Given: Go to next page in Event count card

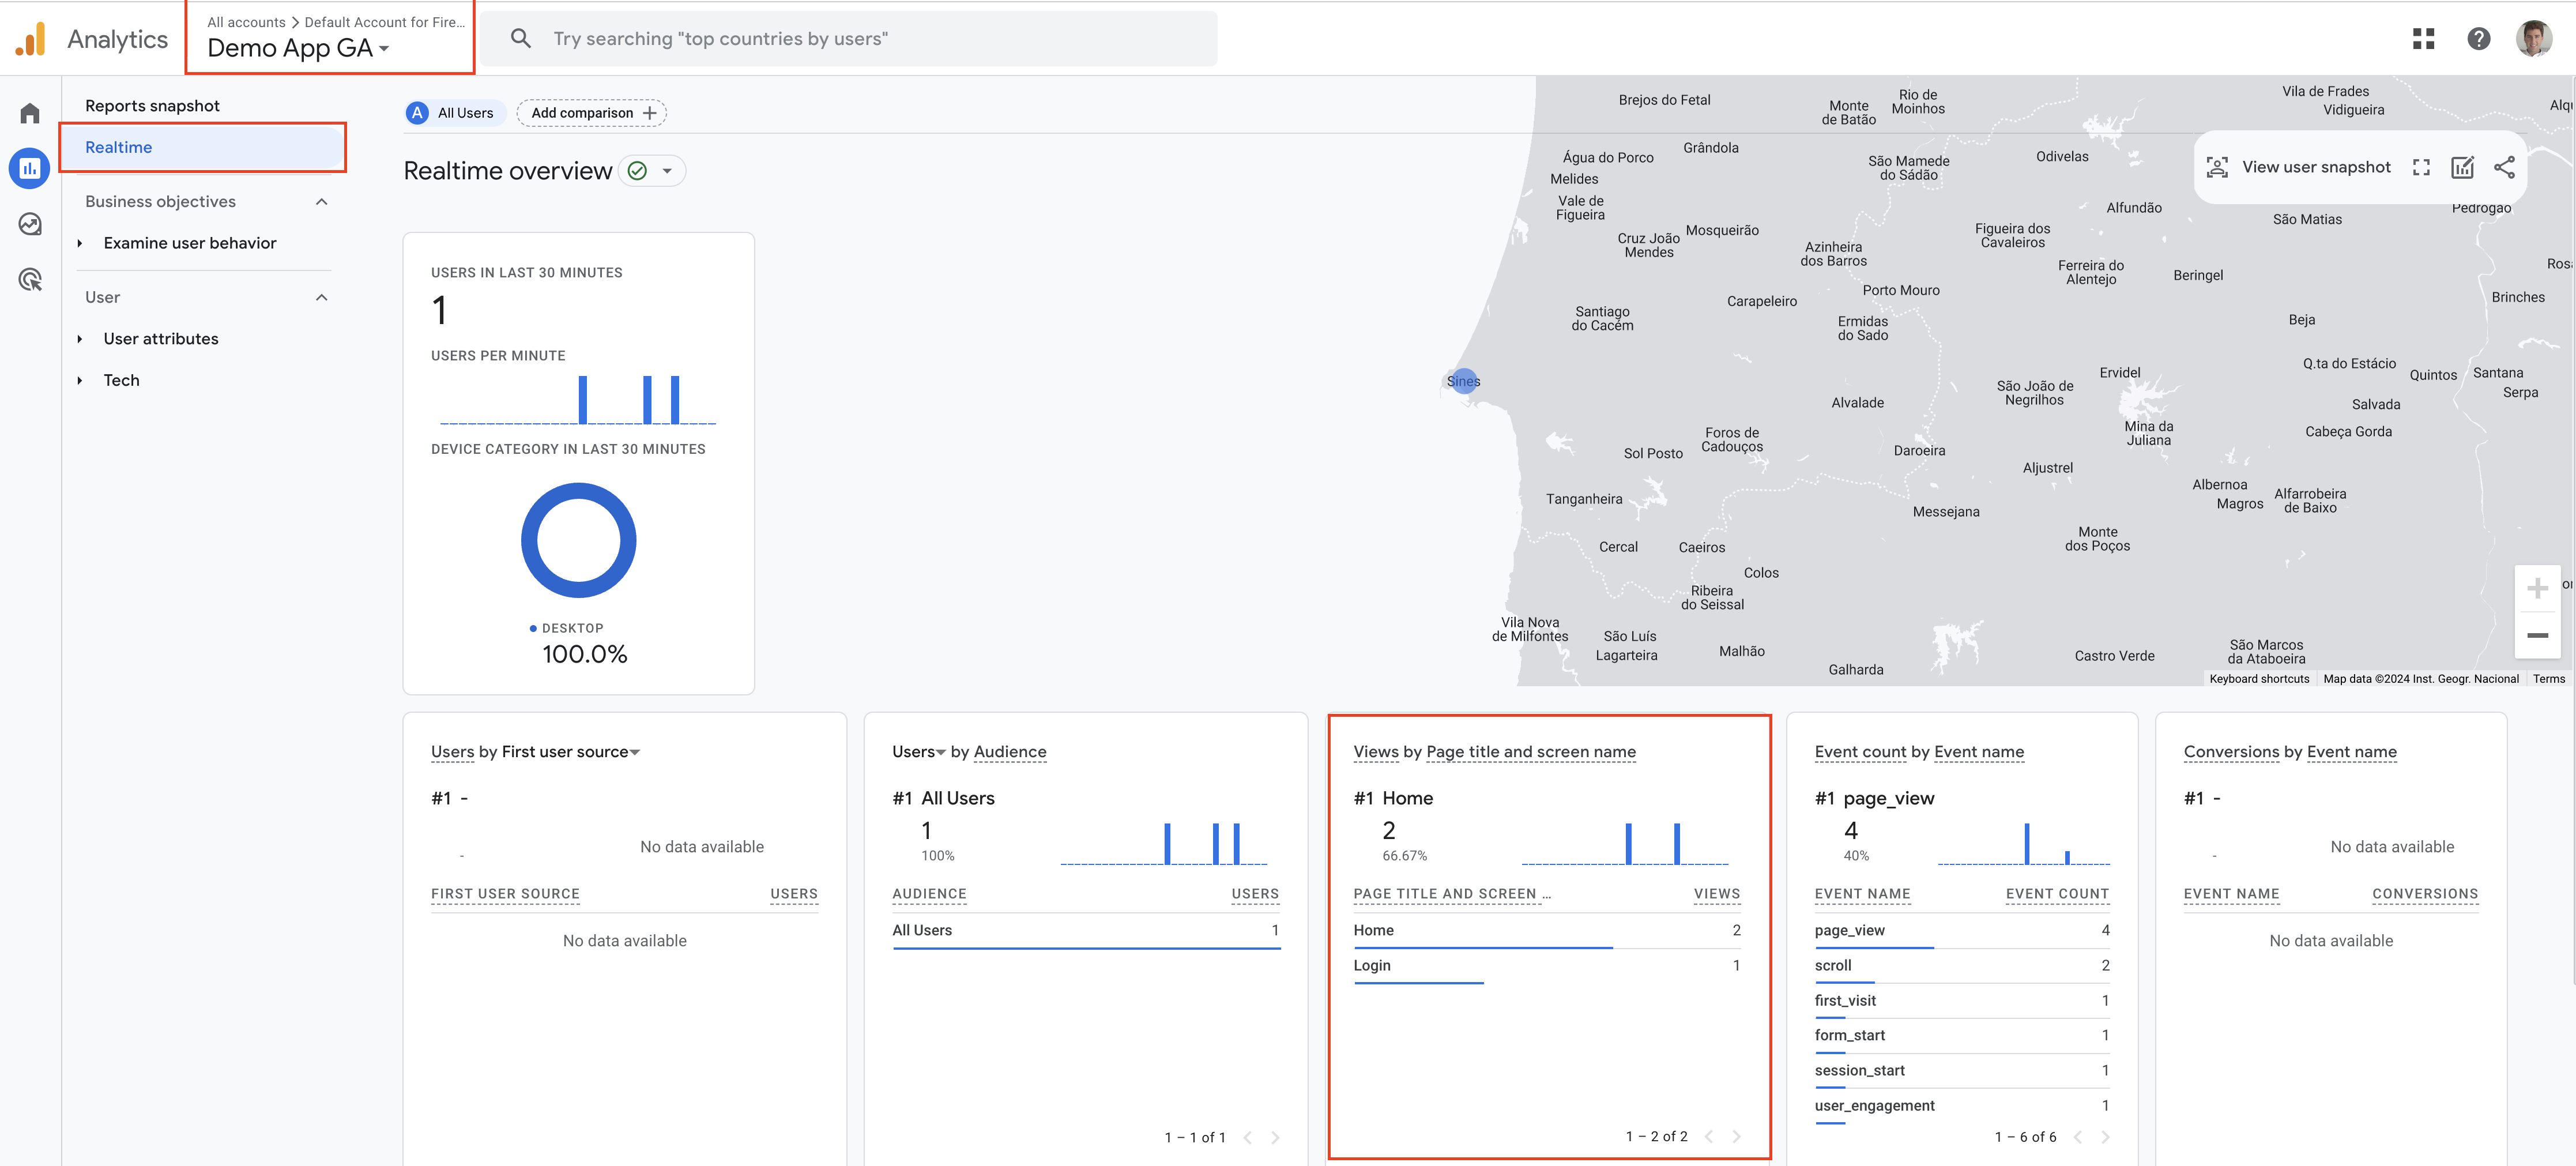Looking at the screenshot, I should pyautogui.click(x=2105, y=1136).
